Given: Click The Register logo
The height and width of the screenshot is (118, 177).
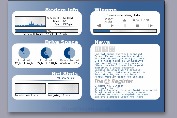Looking at the screenshot, I should tap(114, 81).
